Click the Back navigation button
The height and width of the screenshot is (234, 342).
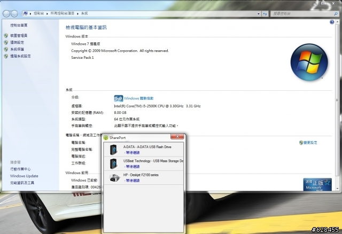[6, 14]
